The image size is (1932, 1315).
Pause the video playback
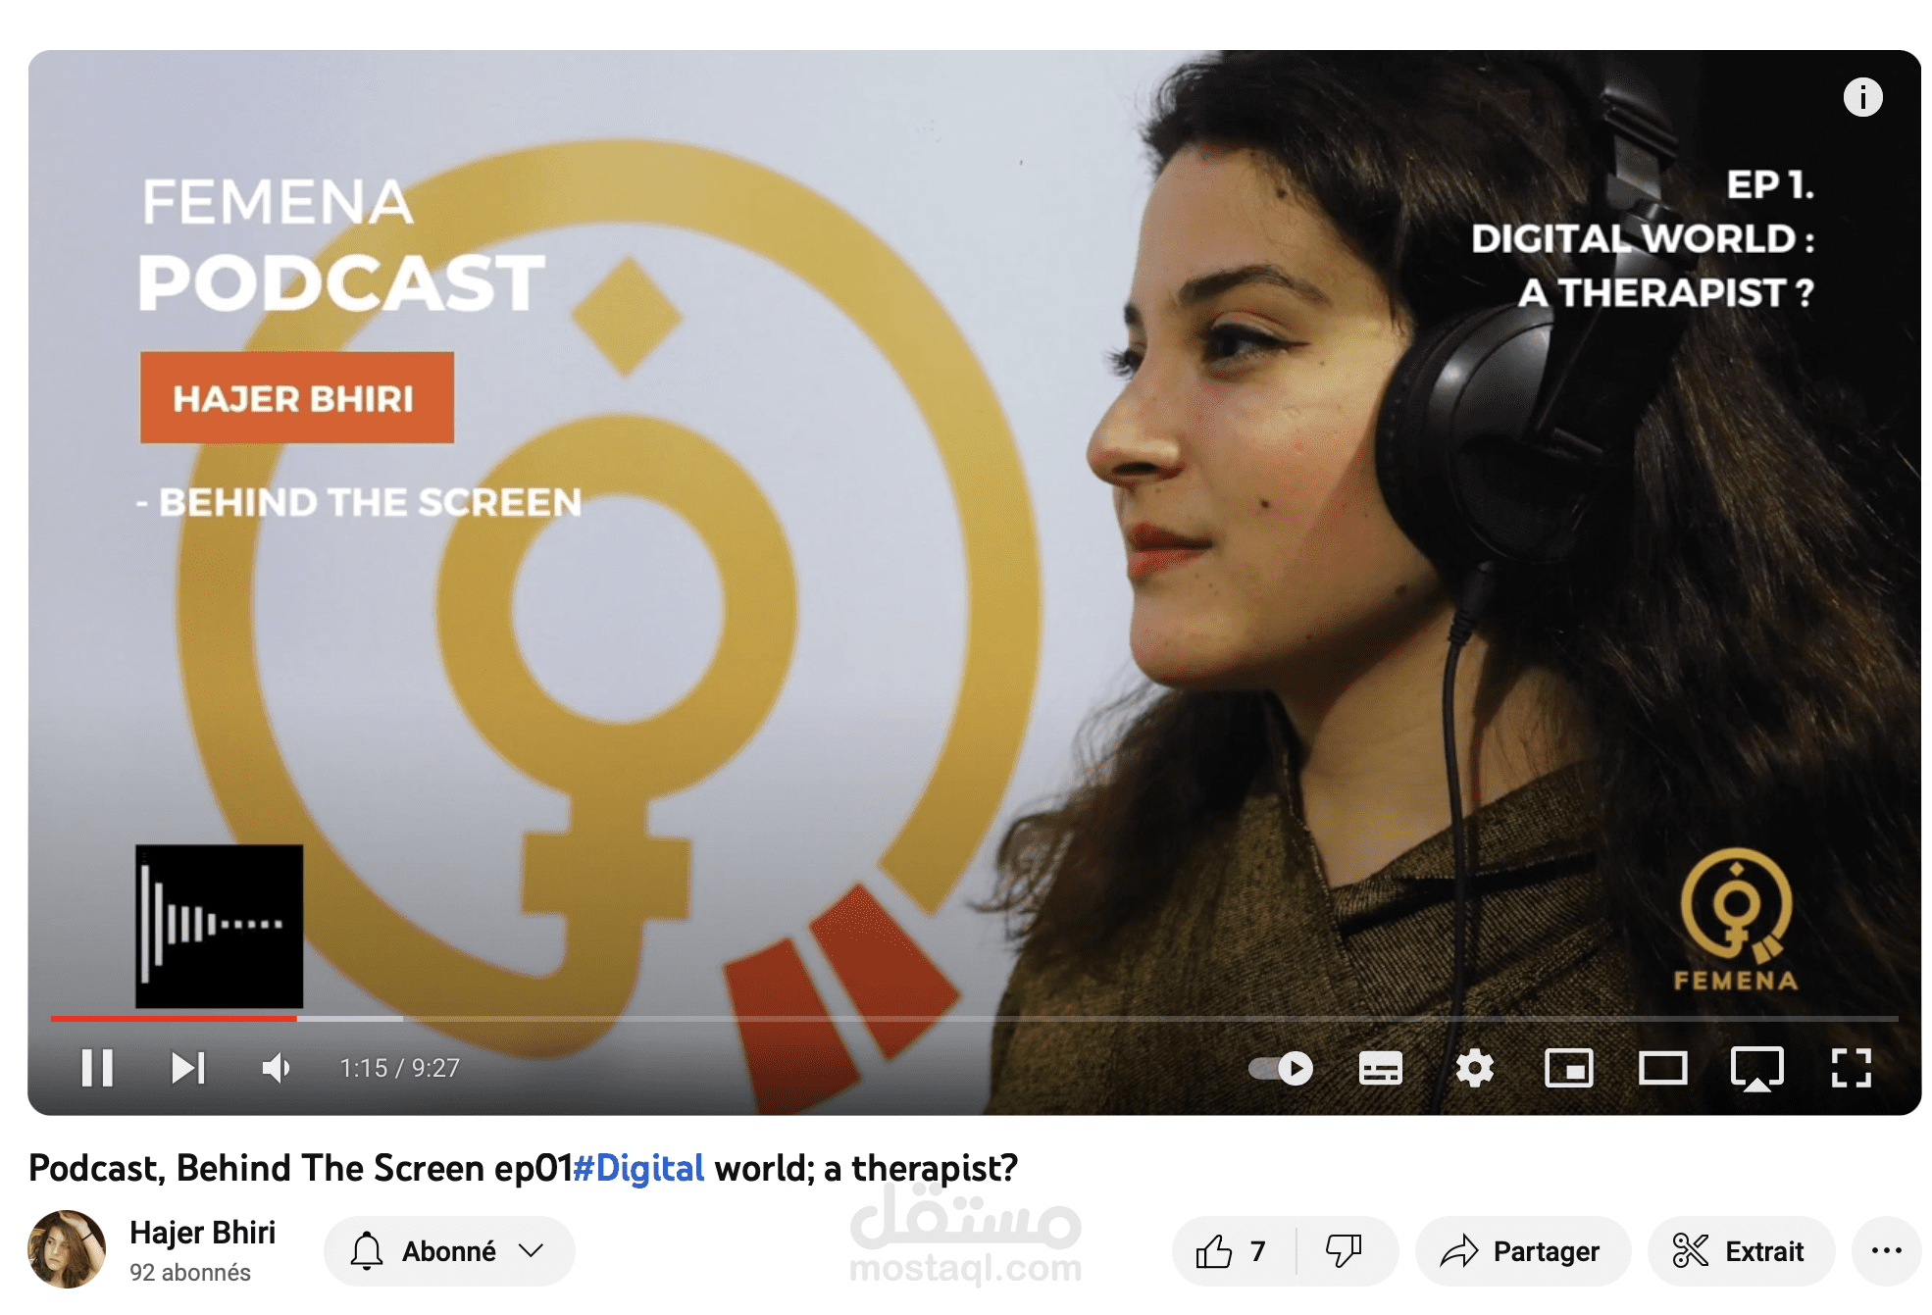[97, 1068]
